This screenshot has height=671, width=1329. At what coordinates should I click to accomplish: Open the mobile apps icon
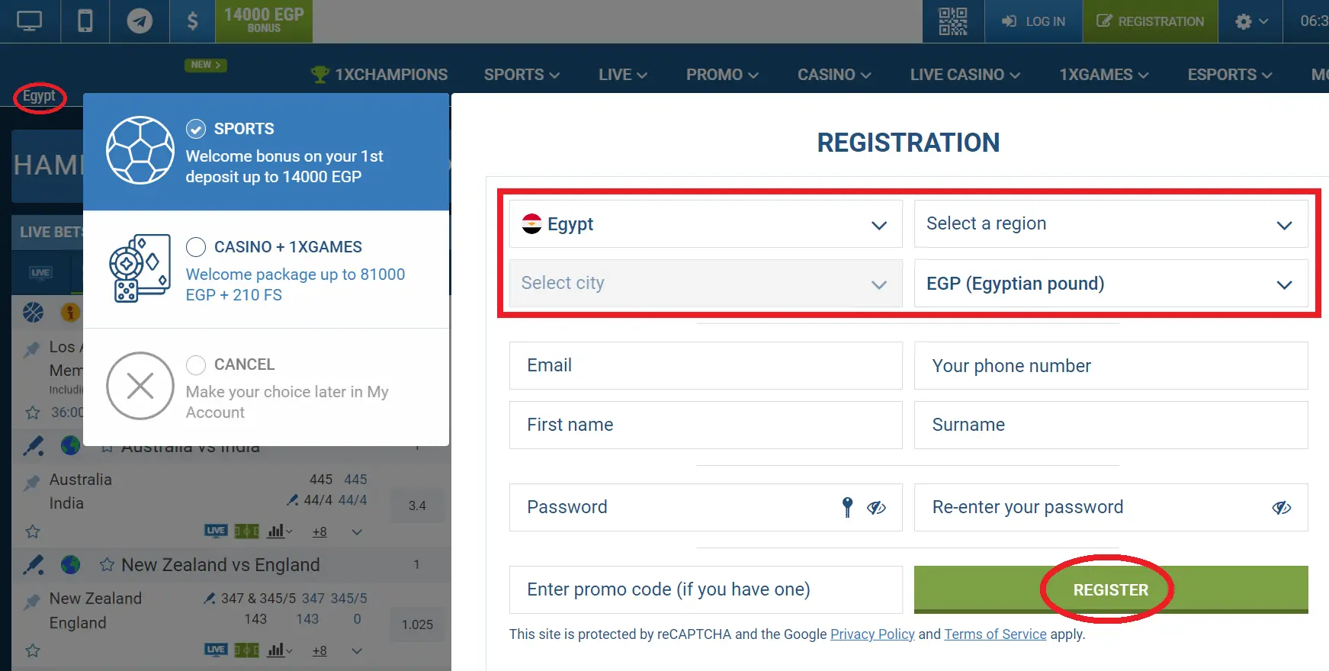[85, 21]
